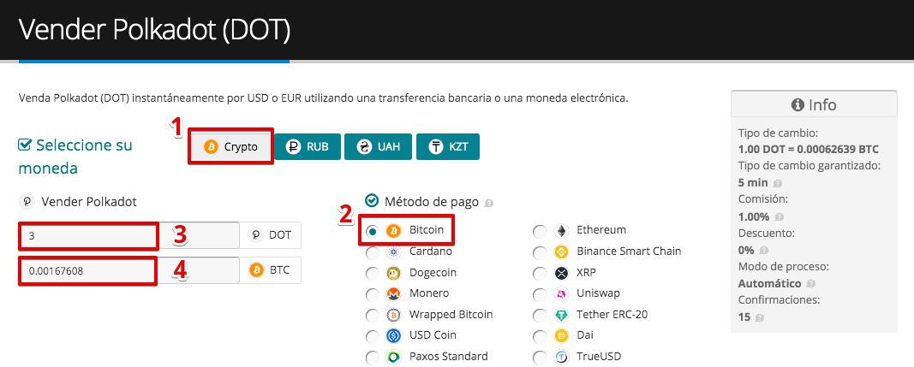Click the TrueUSD coin icon
The width and height of the screenshot is (914, 367).
pos(561,357)
